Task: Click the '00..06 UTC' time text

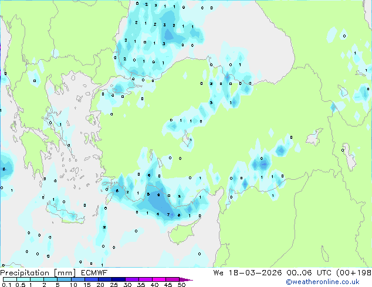Action: click(310, 272)
